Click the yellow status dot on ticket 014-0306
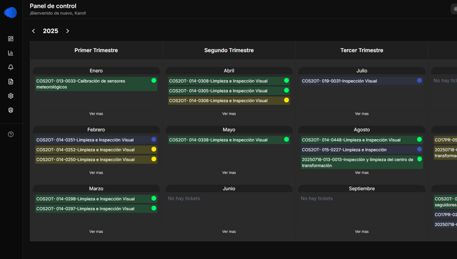 286,100
